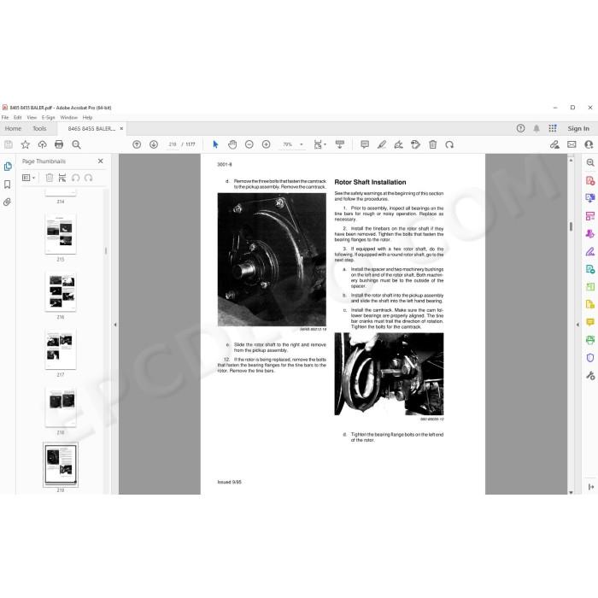This screenshot has width=598, height=598.
Task: Open the find text magnifier tool
Action: tap(76, 144)
